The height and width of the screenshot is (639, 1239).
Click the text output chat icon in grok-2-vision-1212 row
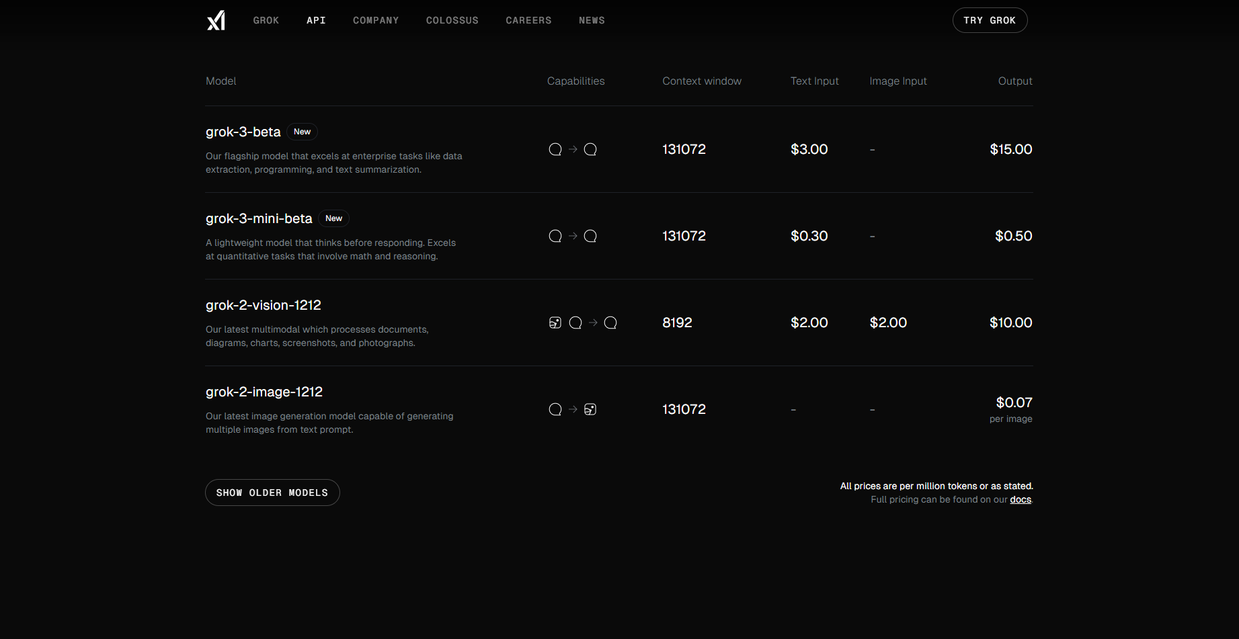pos(610,323)
